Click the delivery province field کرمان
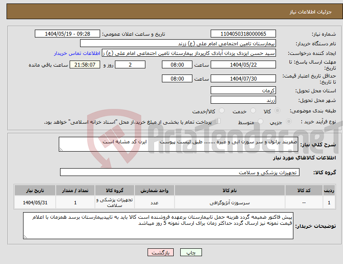The height and width of the screenshot is (264, 343). (x=243, y=90)
